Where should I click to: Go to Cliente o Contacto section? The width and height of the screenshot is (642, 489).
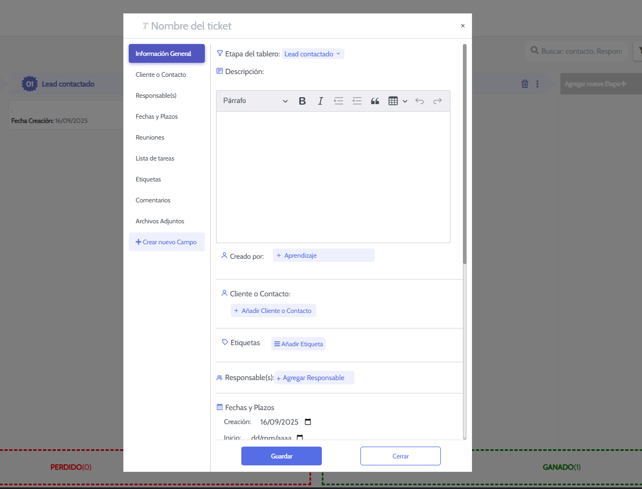coord(161,75)
